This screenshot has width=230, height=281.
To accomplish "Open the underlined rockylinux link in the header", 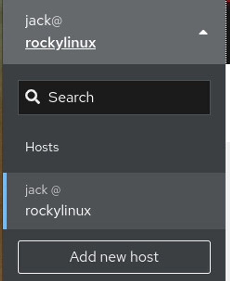I will pos(61,43).
